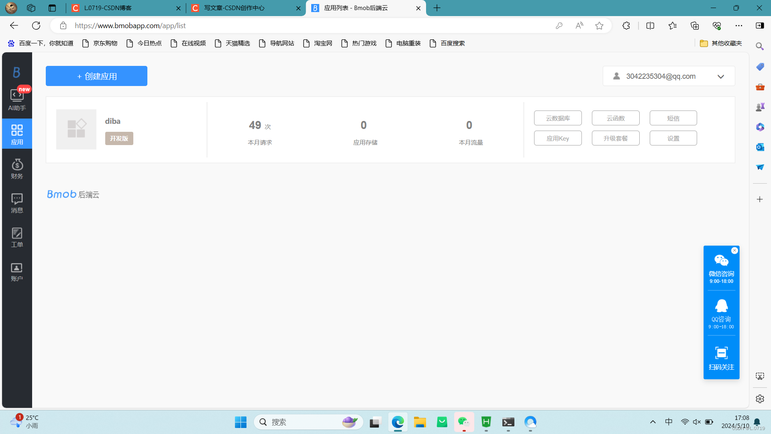Open Outlook from Edge sidebar
This screenshot has height=434, width=771.
click(x=760, y=147)
